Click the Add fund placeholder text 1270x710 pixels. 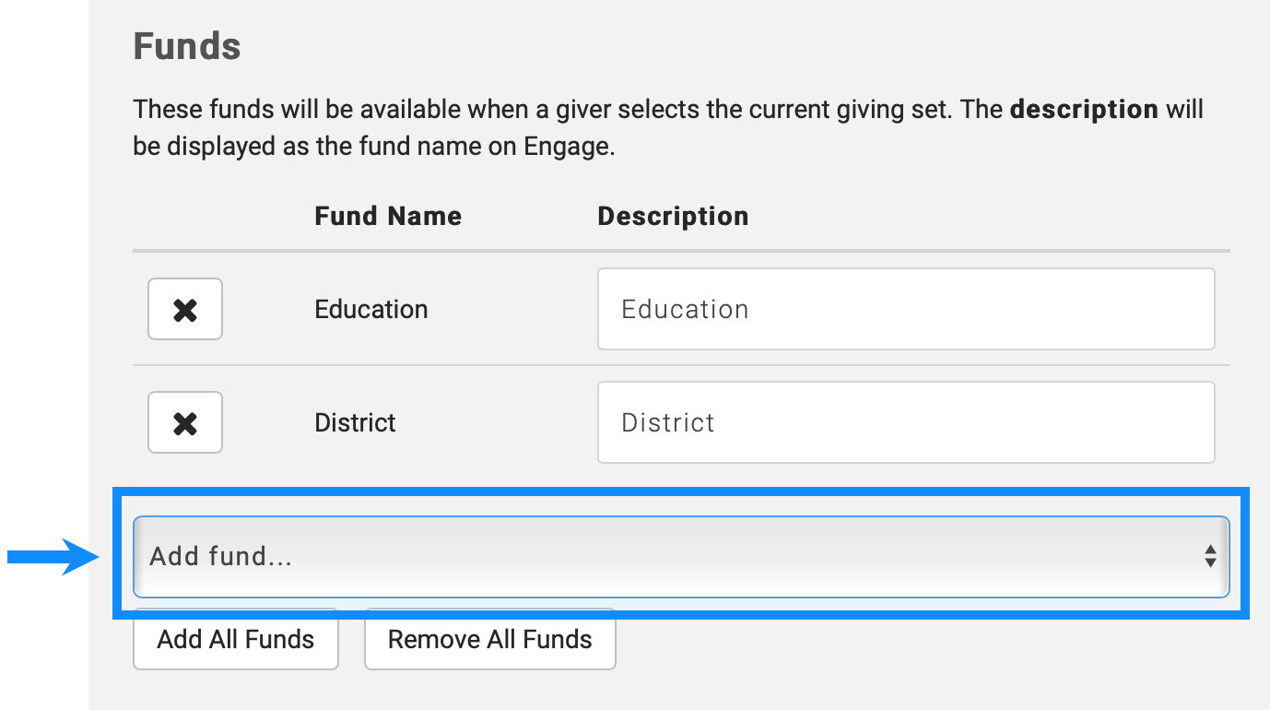[x=221, y=556]
